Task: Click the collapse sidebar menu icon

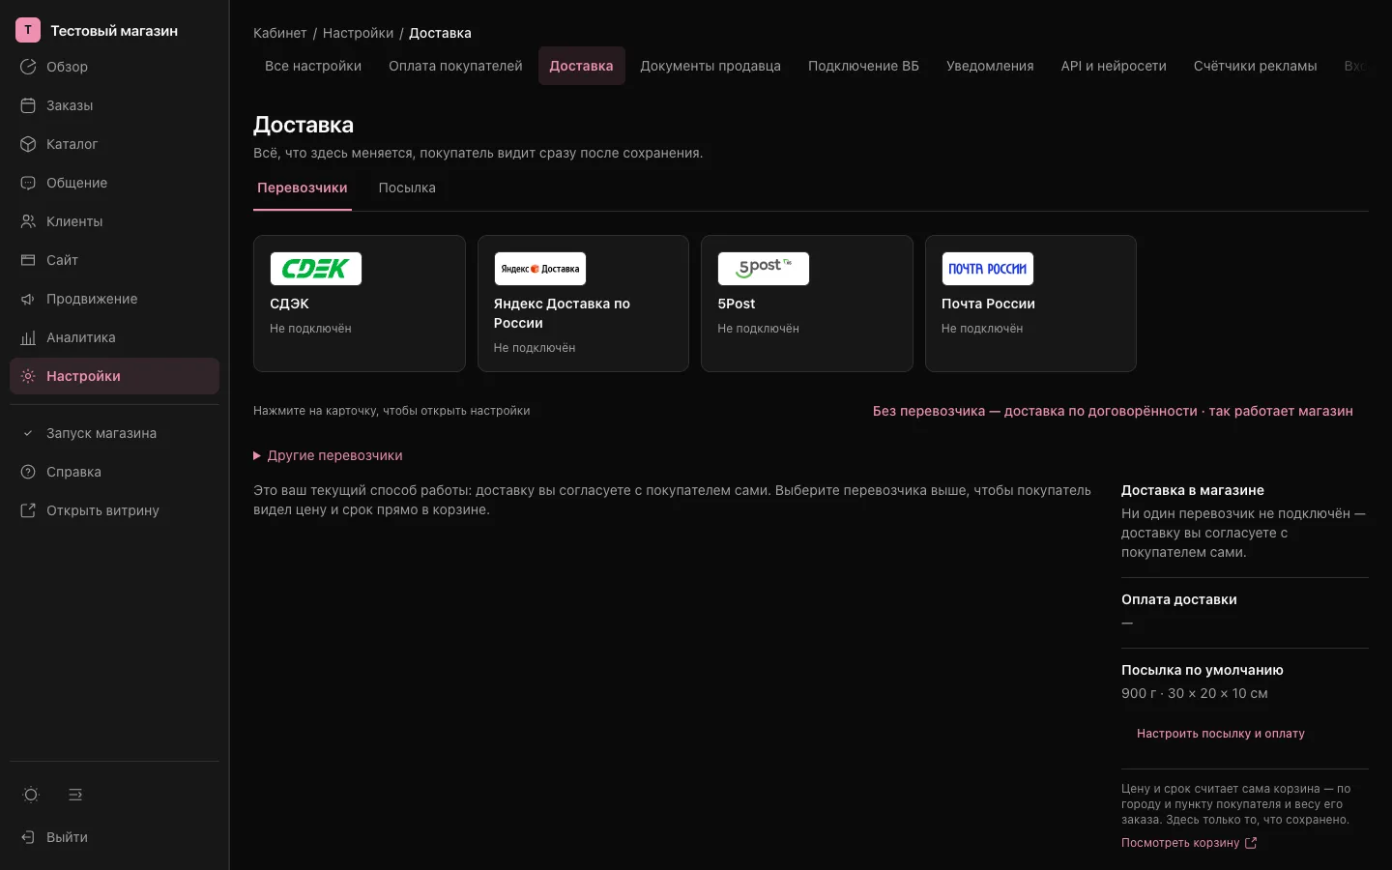Action: click(x=75, y=795)
